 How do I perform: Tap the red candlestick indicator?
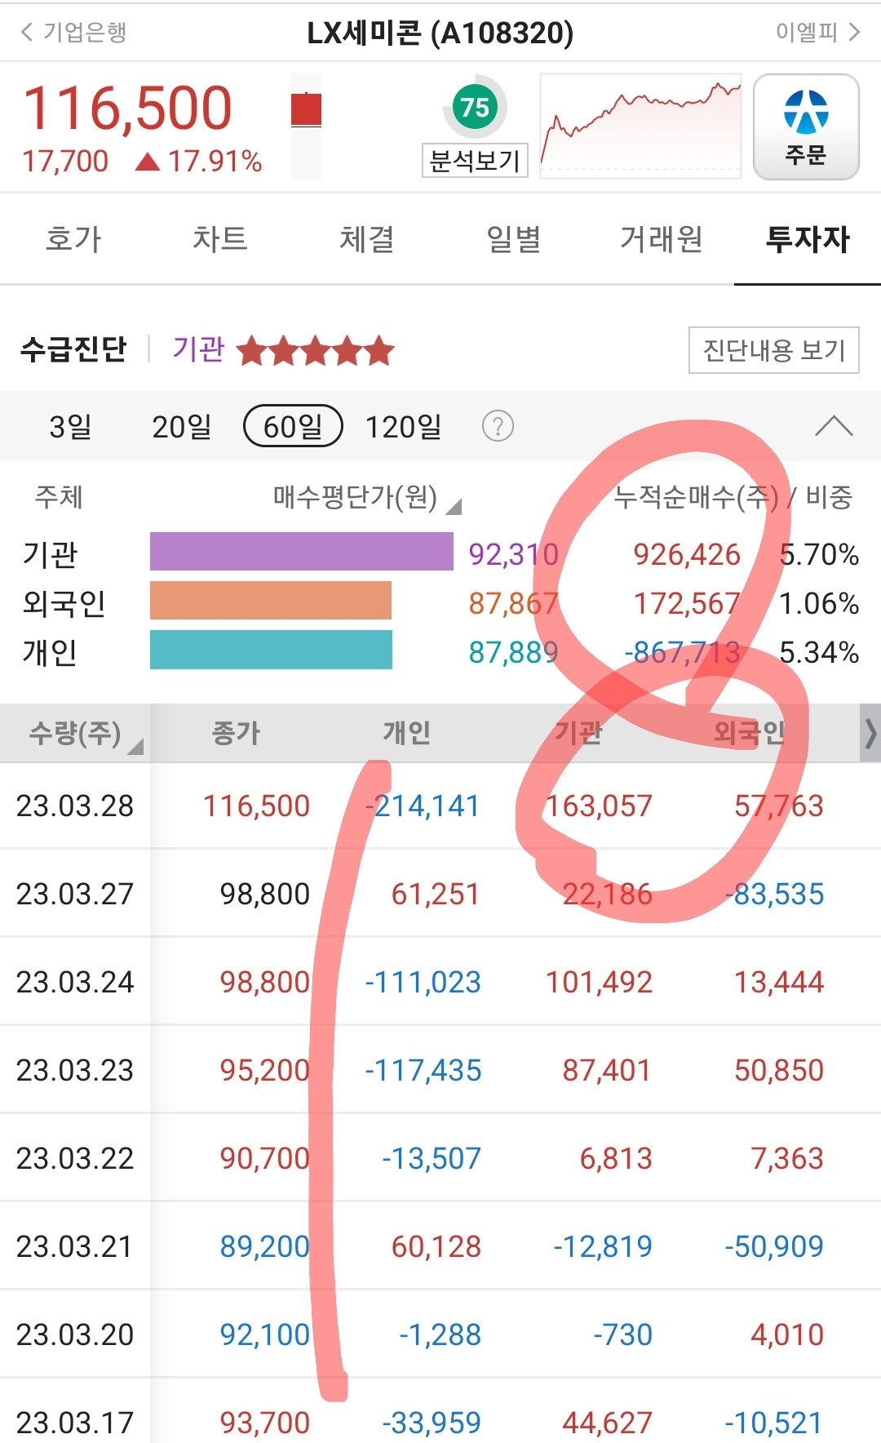tap(306, 110)
